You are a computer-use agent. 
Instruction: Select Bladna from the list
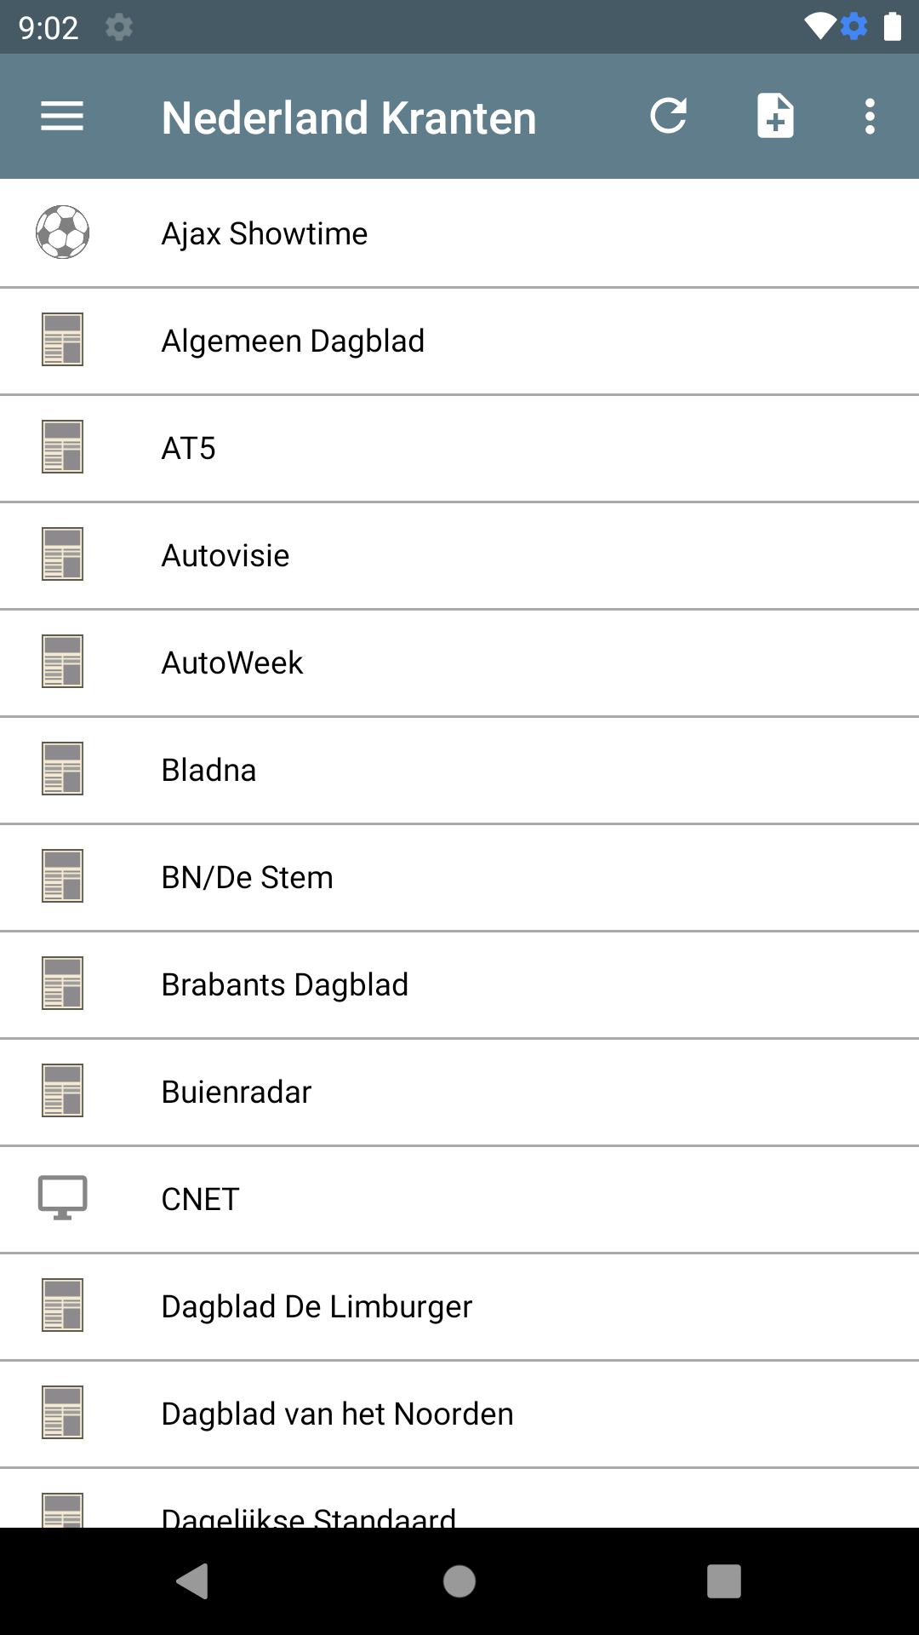(208, 770)
